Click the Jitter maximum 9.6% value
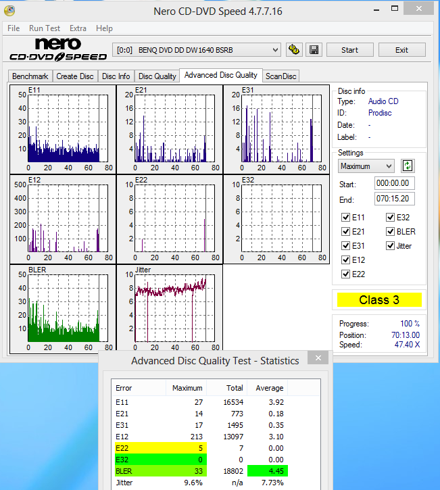Image resolution: width=440 pixels, height=490 pixels. [193, 483]
